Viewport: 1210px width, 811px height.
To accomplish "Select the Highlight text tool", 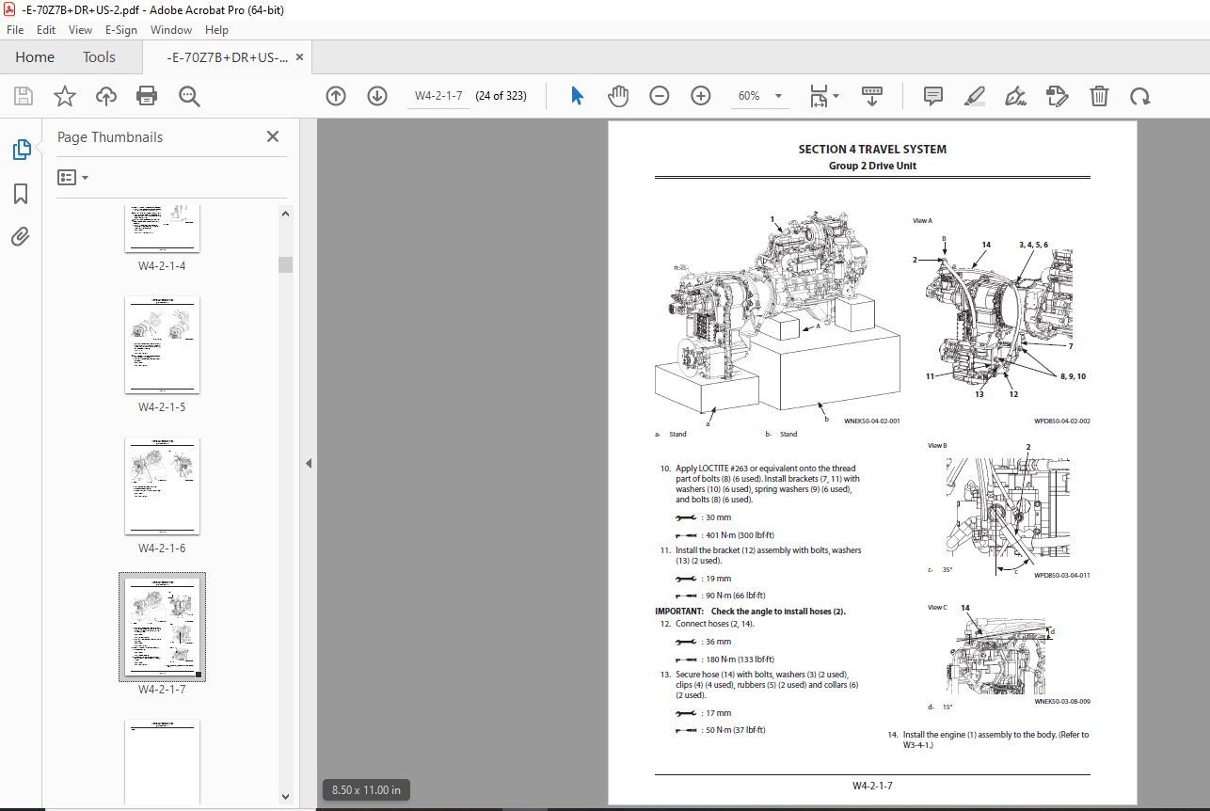I will click(x=975, y=96).
